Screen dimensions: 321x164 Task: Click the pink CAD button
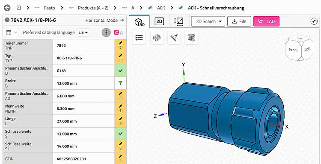tap(266, 21)
